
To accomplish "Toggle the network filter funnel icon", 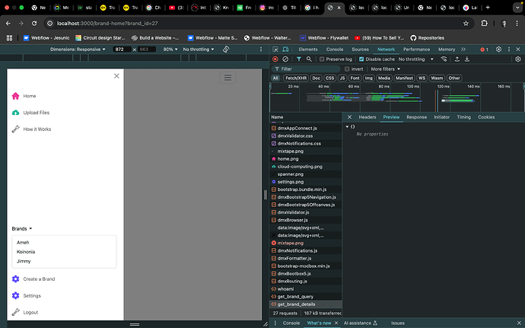I will tap(299, 59).
